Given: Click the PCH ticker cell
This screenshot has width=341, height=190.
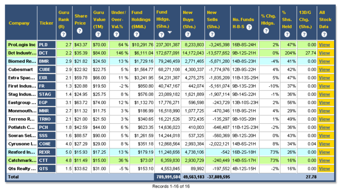Looking at the screenshot, I should 47,127.
